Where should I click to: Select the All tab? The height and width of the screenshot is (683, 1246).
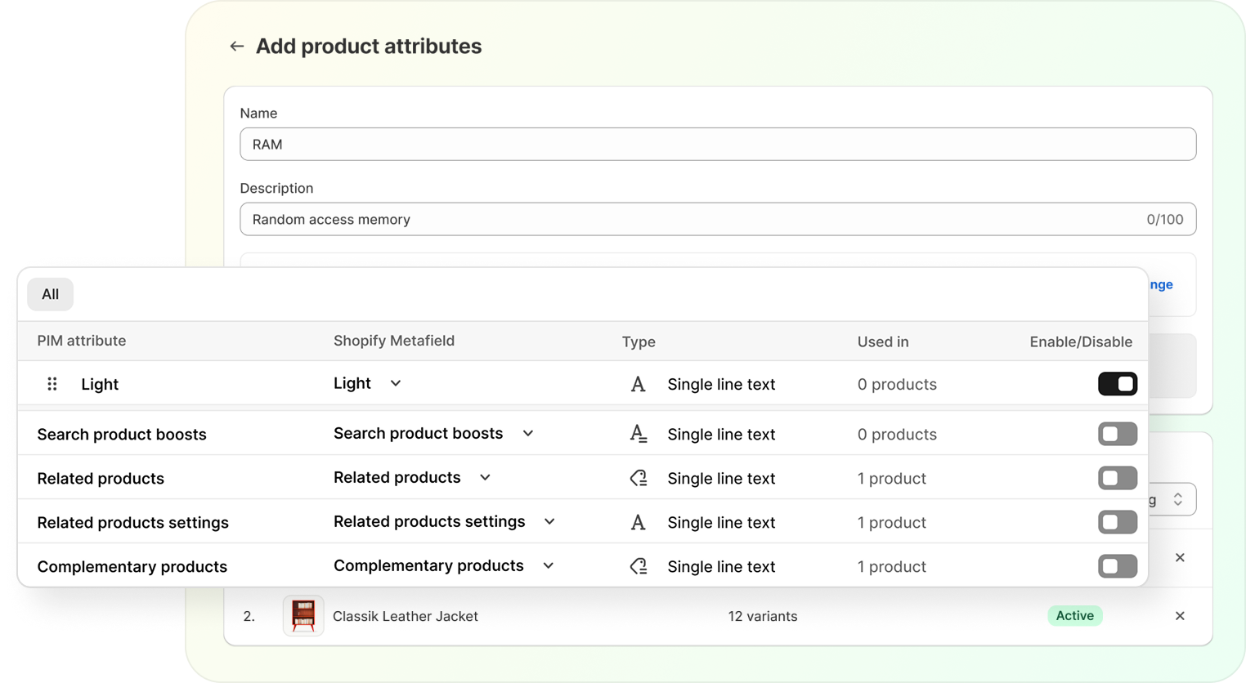click(50, 294)
